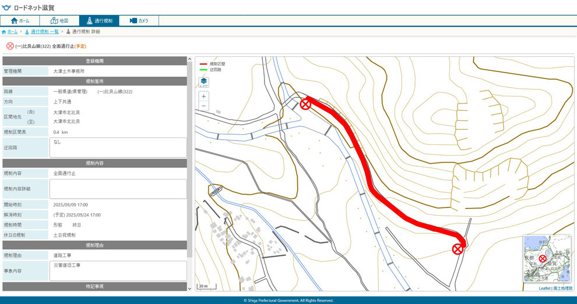Click the 道路工事 regulation reason value
The image size is (577, 304).
pyautogui.click(x=62, y=255)
